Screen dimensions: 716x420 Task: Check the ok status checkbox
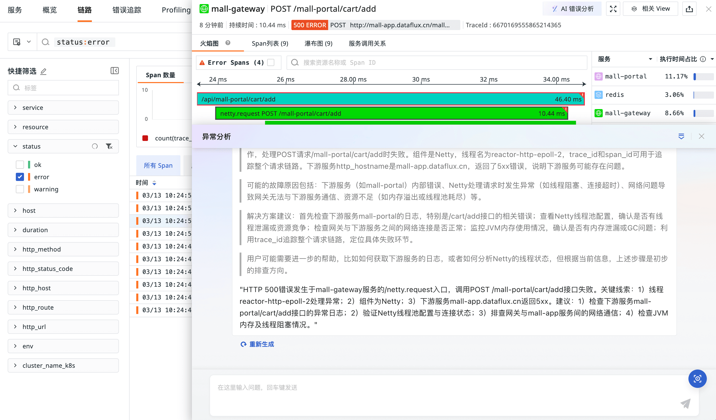20,165
